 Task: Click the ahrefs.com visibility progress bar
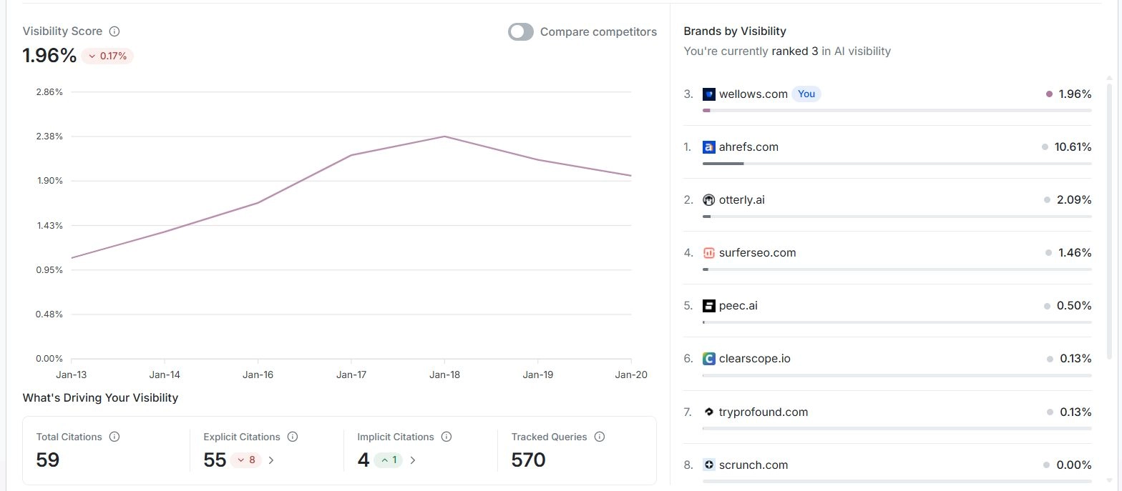pos(897,164)
